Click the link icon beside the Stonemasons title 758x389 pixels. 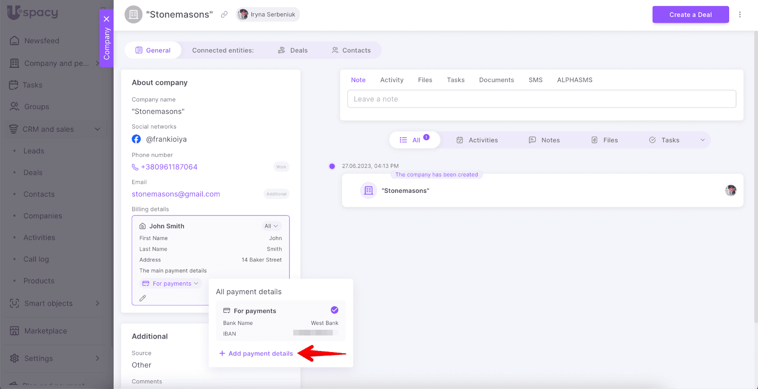(224, 15)
